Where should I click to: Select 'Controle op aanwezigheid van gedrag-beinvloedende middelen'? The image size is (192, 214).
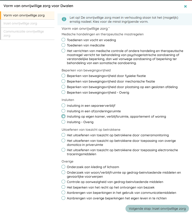coord(63,182)
